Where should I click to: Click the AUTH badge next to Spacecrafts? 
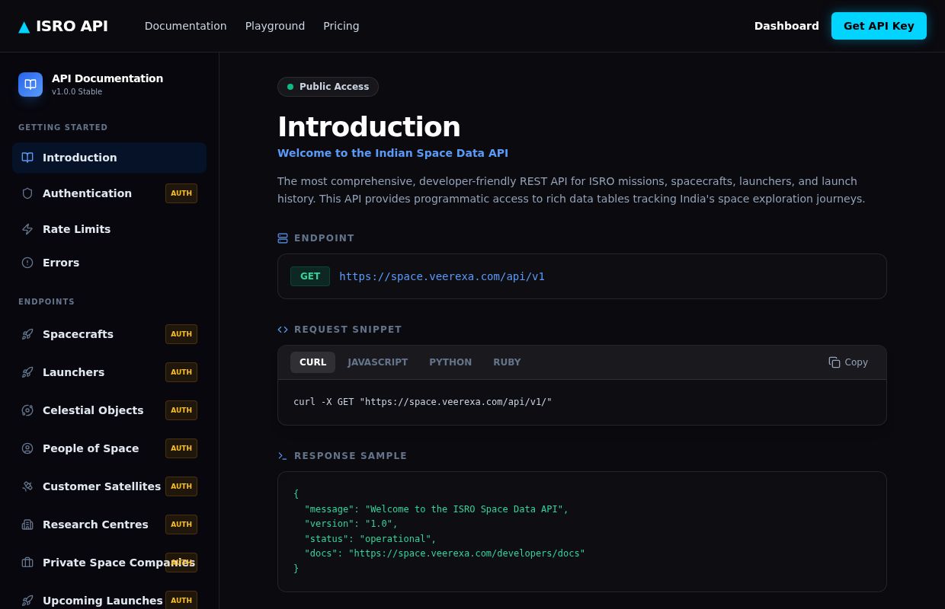(x=181, y=334)
